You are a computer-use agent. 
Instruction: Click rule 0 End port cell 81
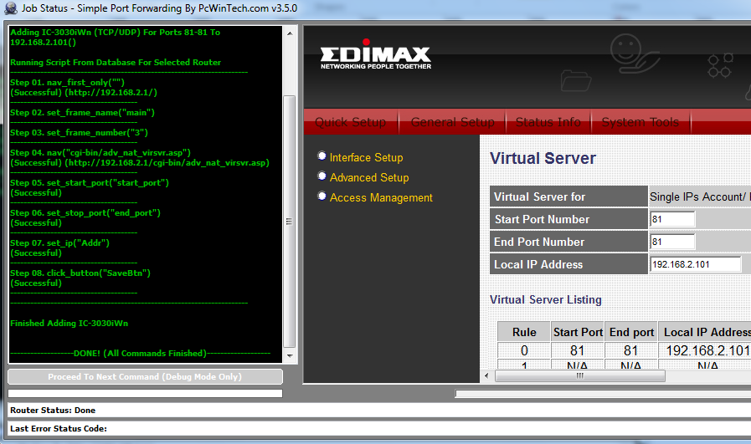[631, 350]
